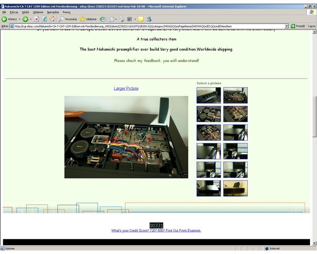This screenshot has height=254, width=317.
Task: Expand the address bar URL dropdown
Action: (x=286, y=26)
